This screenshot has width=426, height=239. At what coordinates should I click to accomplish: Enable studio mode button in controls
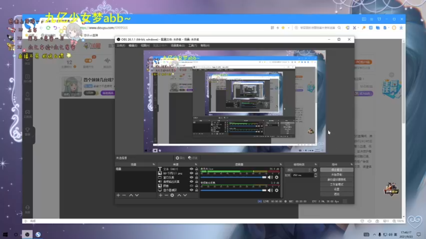[x=337, y=184]
